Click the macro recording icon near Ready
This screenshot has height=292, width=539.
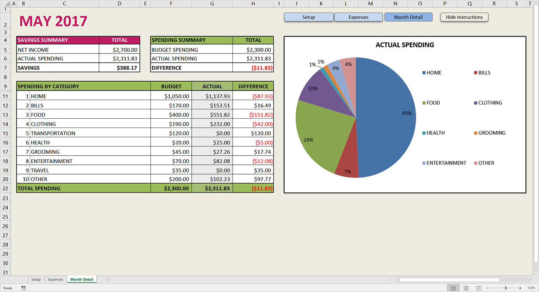click(23, 288)
